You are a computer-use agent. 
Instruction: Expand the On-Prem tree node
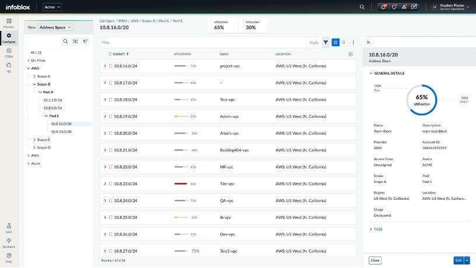(x=29, y=61)
